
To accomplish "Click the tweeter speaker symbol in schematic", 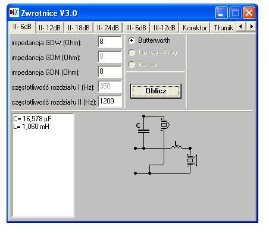I will tap(165, 125).
